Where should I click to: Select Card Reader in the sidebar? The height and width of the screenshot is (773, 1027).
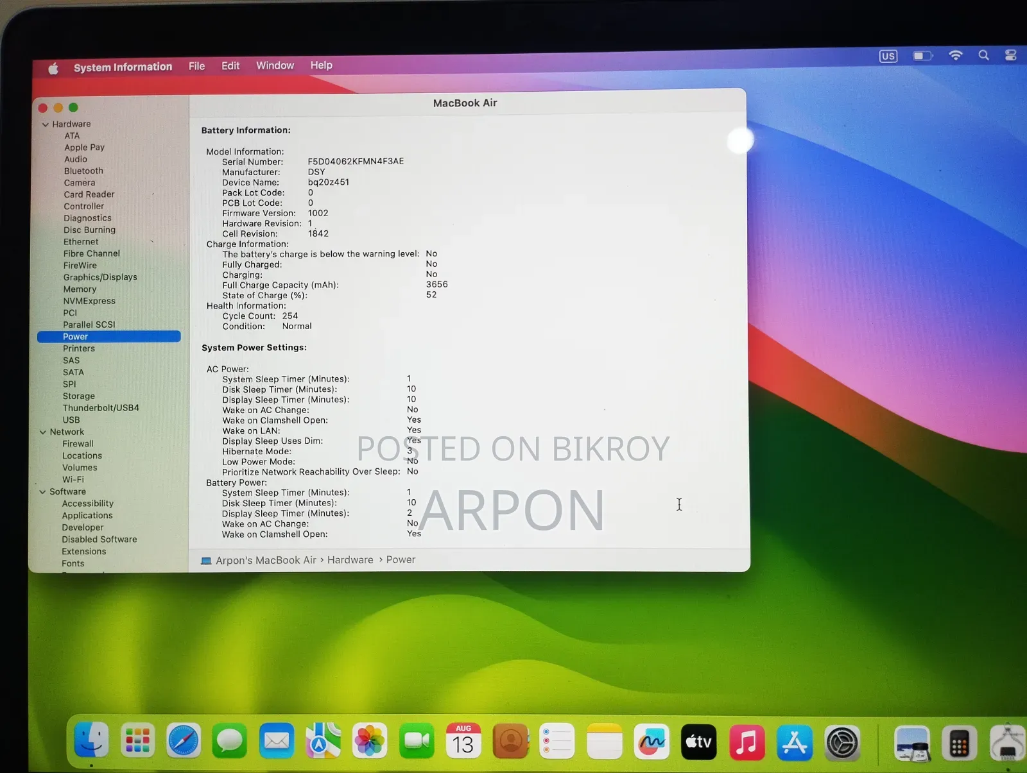[x=89, y=194]
